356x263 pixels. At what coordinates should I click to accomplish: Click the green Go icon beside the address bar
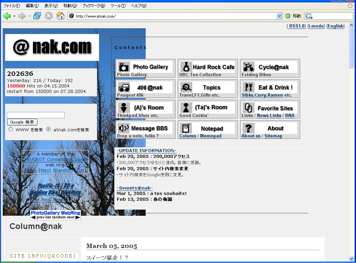288,16
